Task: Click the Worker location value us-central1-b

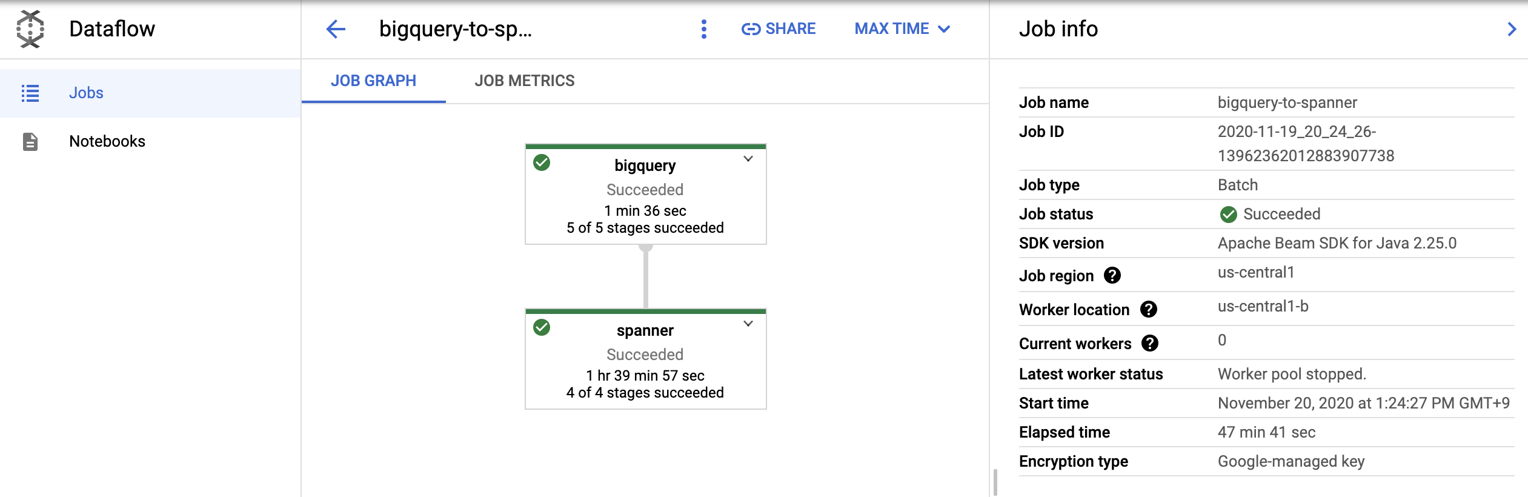Action: 1263,306
